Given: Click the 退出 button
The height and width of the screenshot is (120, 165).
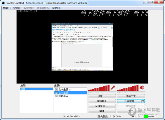Looking at the screenshot, I should (131, 111).
